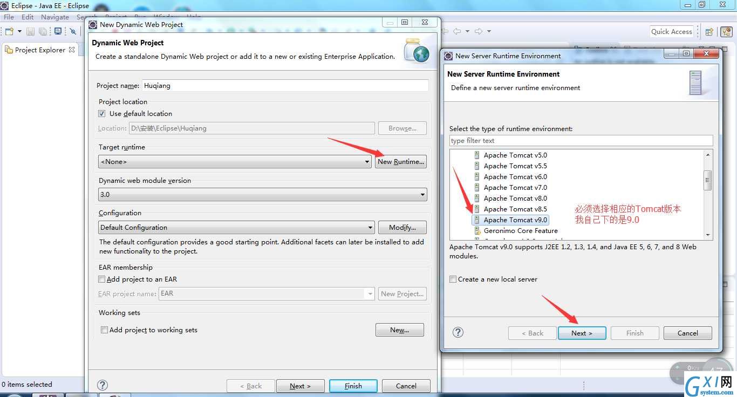Viewport: 737px width, 397px height.
Task: Click the Browse... button
Action: (x=402, y=128)
